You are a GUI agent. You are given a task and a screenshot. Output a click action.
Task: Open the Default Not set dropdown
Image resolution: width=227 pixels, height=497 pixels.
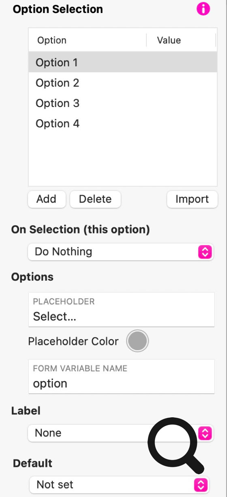(x=119, y=484)
